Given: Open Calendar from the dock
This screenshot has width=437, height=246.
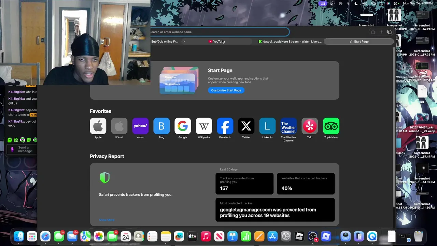Looking at the screenshot, I should pyautogui.click(x=126, y=236).
